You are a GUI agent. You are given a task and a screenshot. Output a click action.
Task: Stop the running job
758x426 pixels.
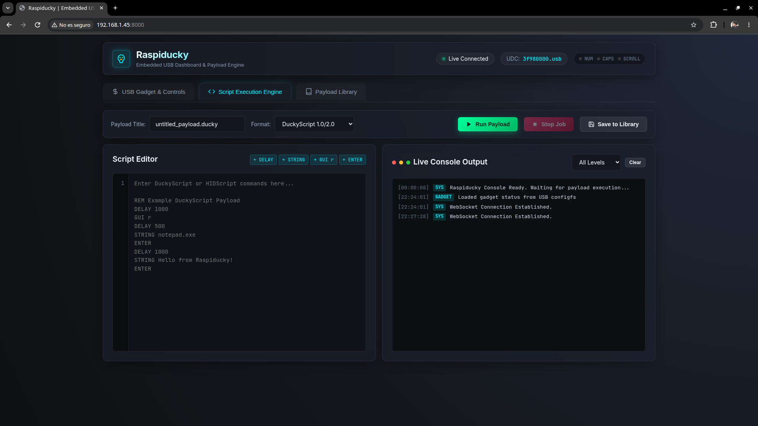coord(549,124)
